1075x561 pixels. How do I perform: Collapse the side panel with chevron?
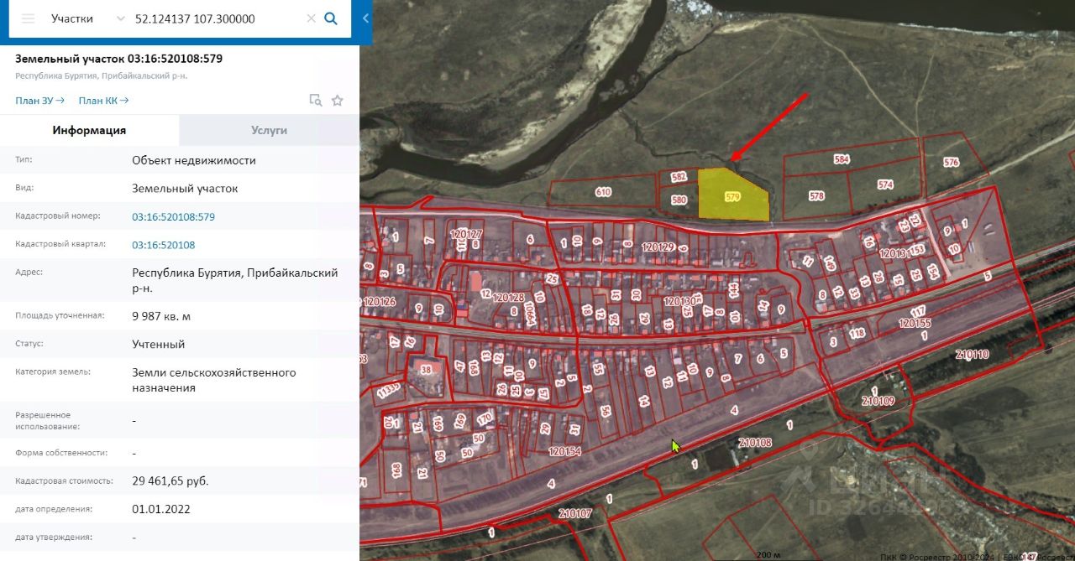pyautogui.click(x=365, y=18)
